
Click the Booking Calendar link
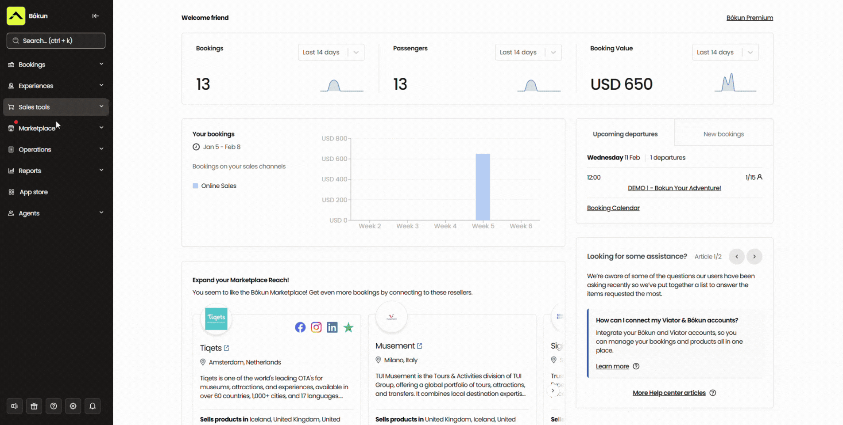pos(613,208)
